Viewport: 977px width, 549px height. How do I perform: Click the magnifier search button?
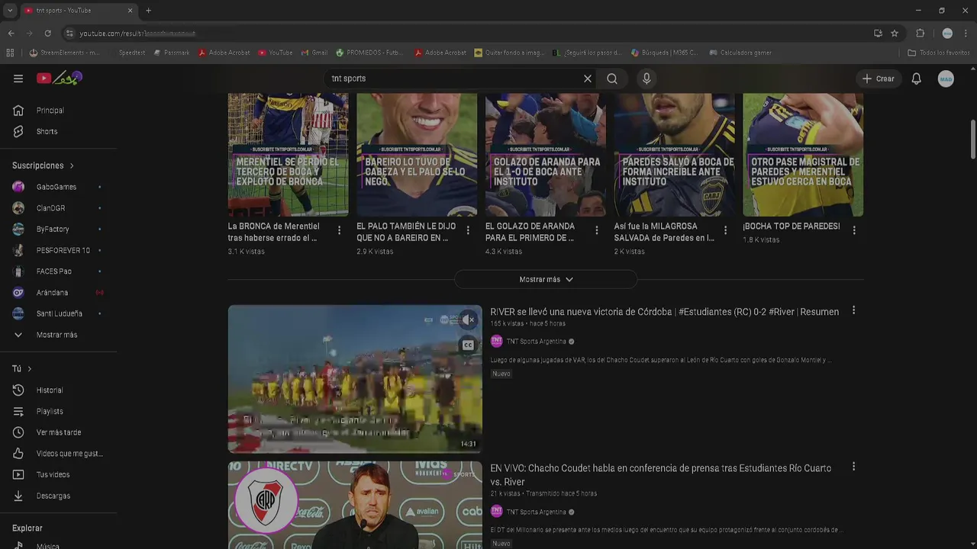(x=612, y=79)
